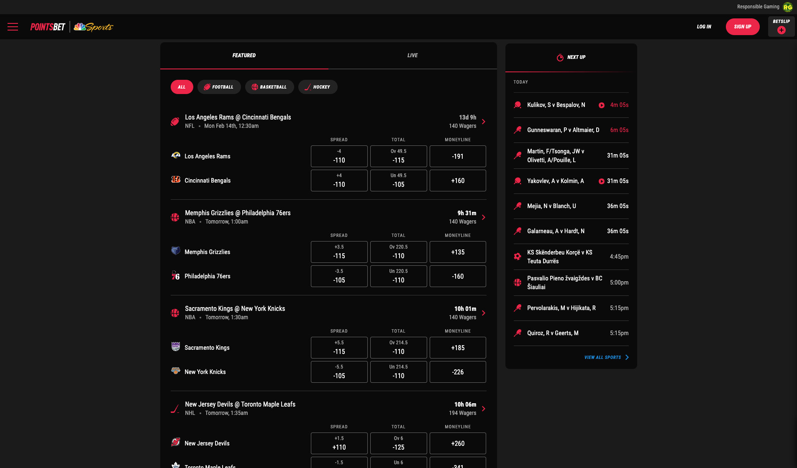Image resolution: width=797 pixels, height=468 pixels.
Task: Click the Cincinnati Bengals team logo
Action: 176,180
